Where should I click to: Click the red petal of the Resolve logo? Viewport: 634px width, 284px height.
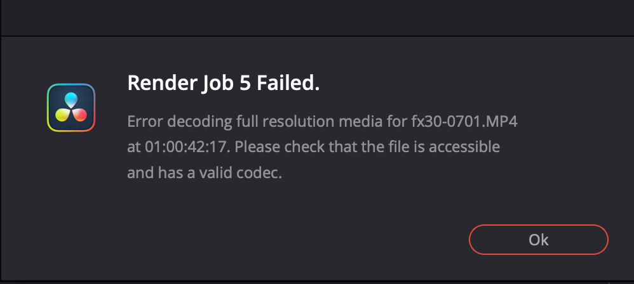(80, 115)
